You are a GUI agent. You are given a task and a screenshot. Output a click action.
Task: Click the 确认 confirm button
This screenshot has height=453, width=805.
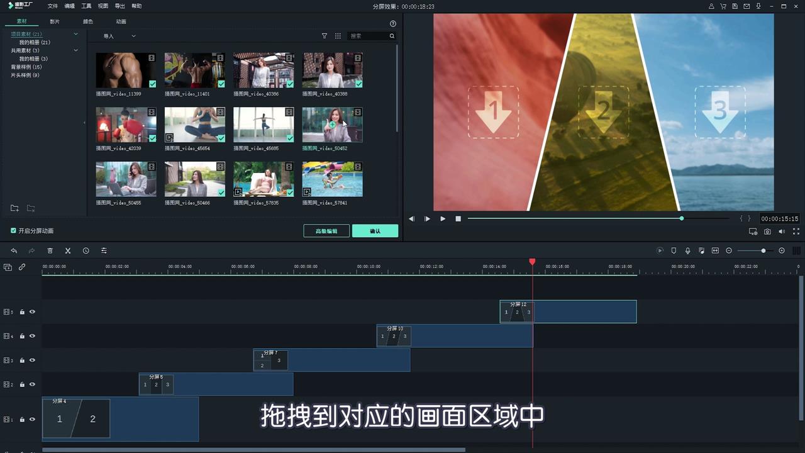pos(375,231)
